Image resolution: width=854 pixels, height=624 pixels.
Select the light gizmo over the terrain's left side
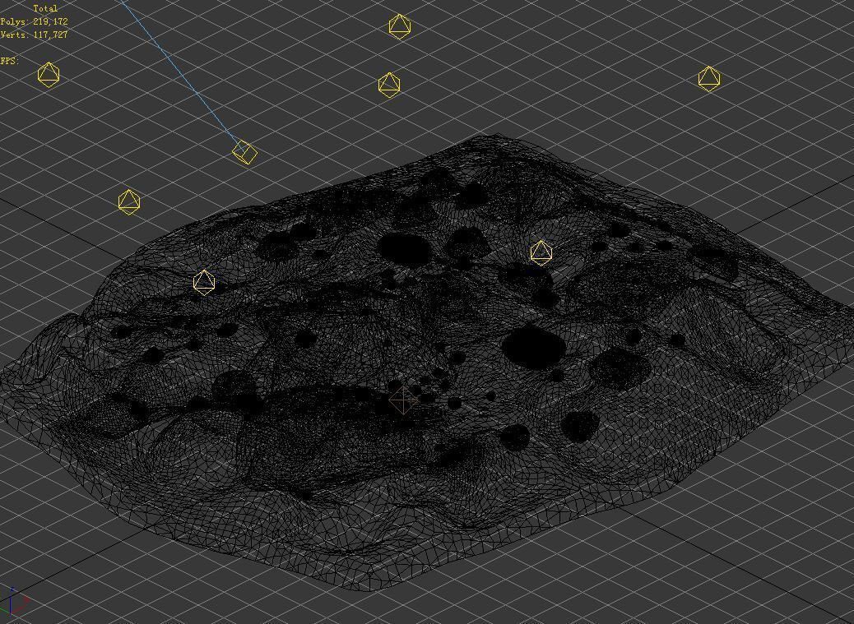coord(204,282)
